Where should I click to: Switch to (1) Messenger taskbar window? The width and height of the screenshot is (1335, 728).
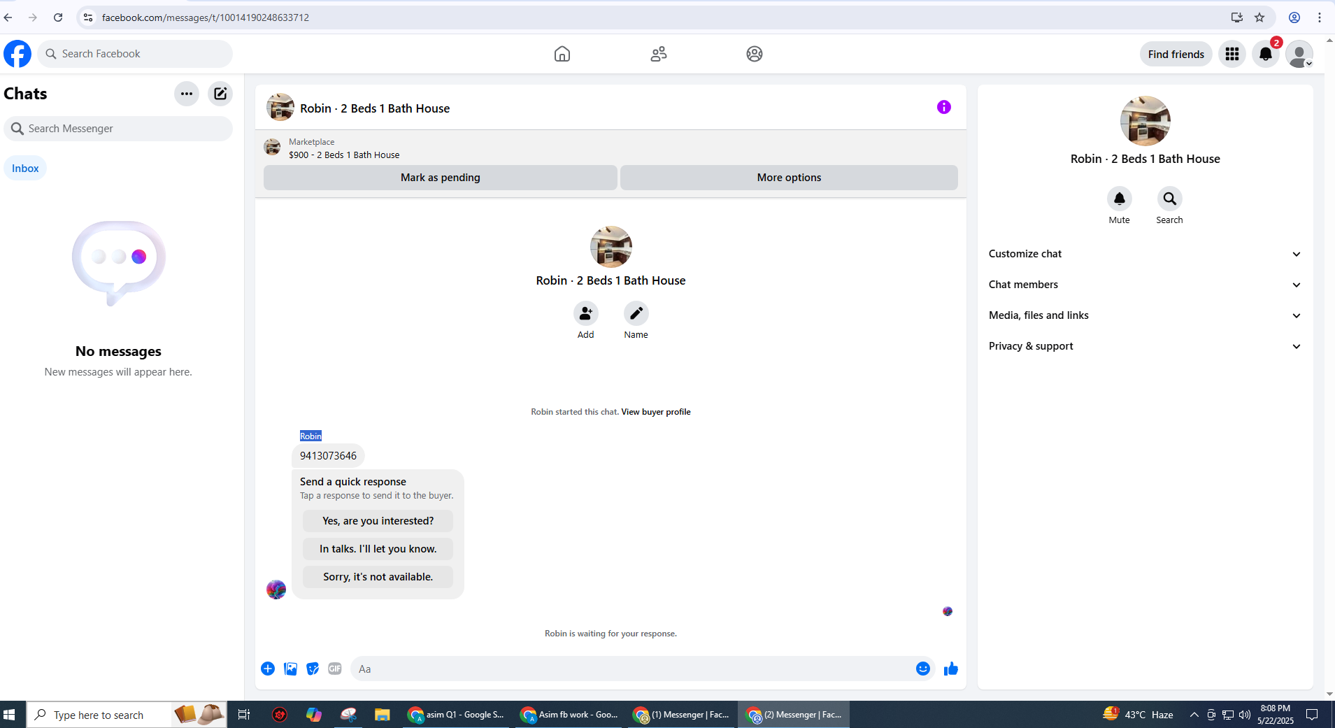point(681,715)
